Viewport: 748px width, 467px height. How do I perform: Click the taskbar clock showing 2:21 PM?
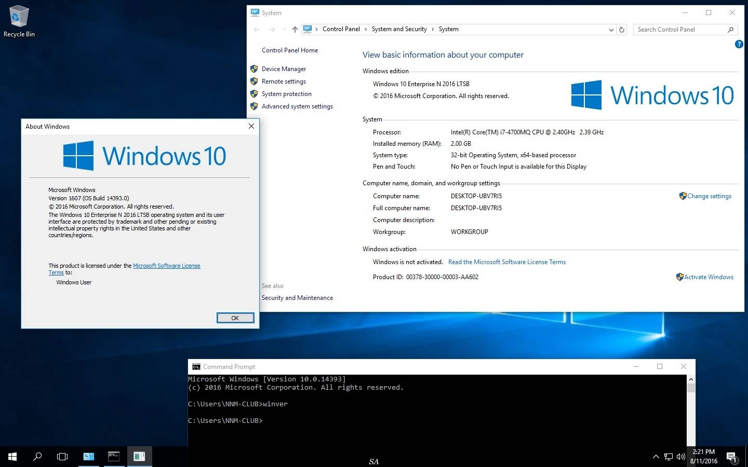703,457
